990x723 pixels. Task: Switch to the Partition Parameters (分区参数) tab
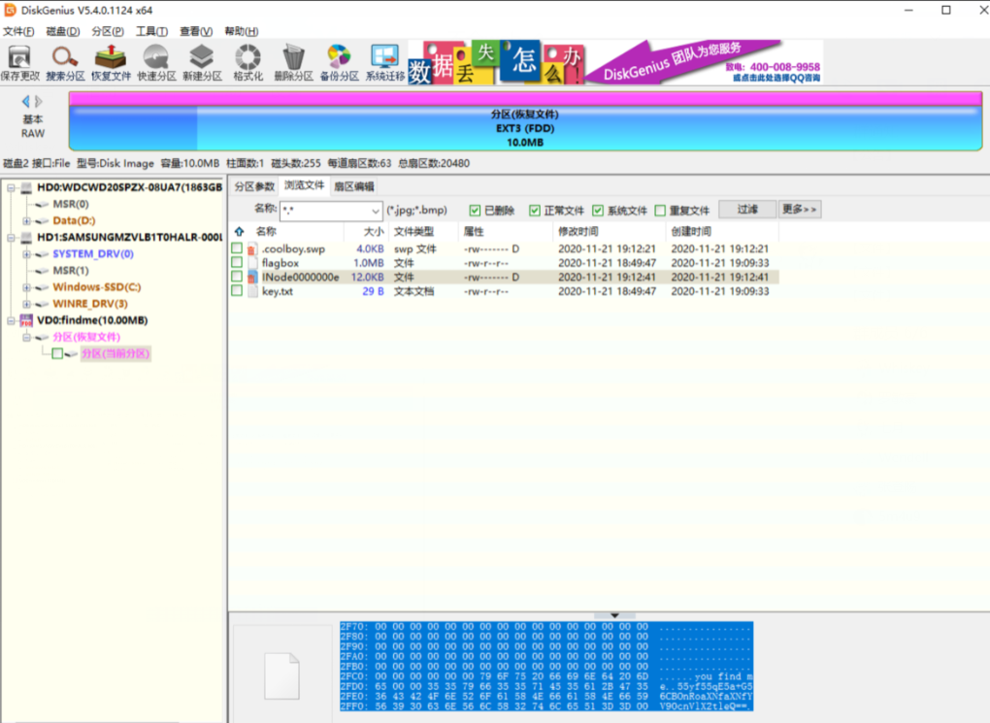254,186
